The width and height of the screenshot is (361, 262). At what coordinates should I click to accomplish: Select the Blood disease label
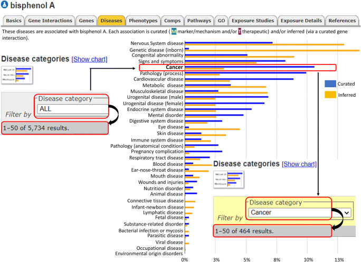click(x=168, y=164)
